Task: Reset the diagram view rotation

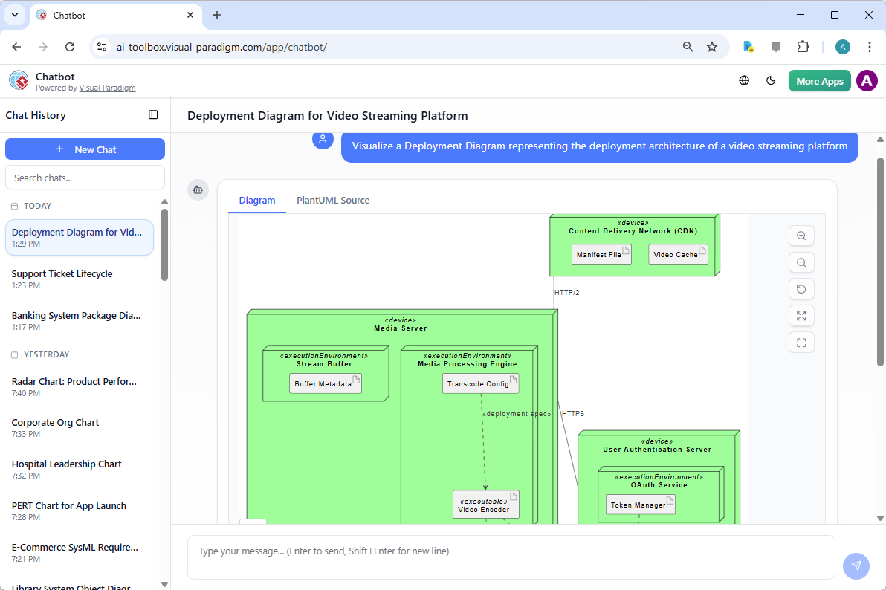Action: coord(801,289)
